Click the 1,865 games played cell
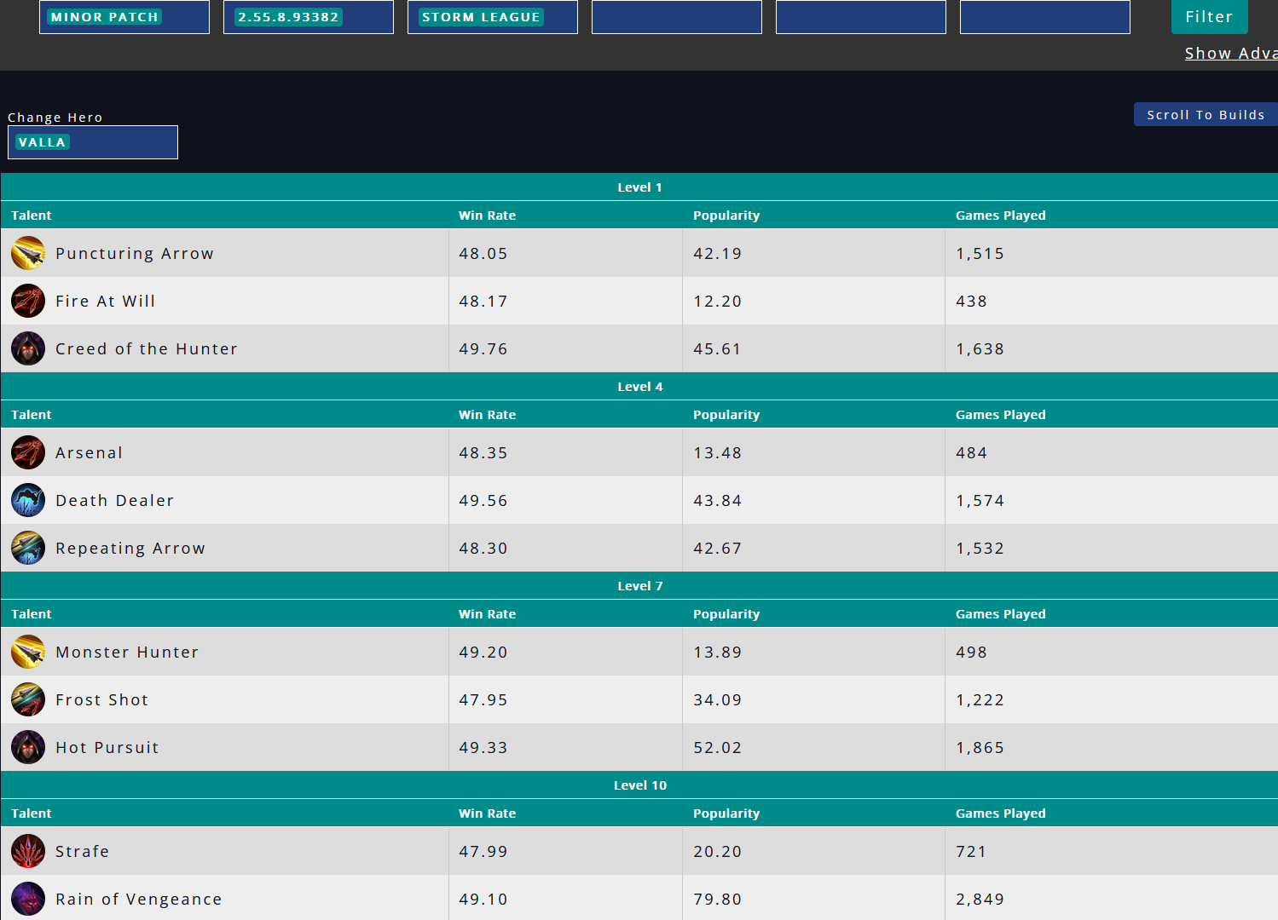1278x920 pixels. tap(1112, 747)
